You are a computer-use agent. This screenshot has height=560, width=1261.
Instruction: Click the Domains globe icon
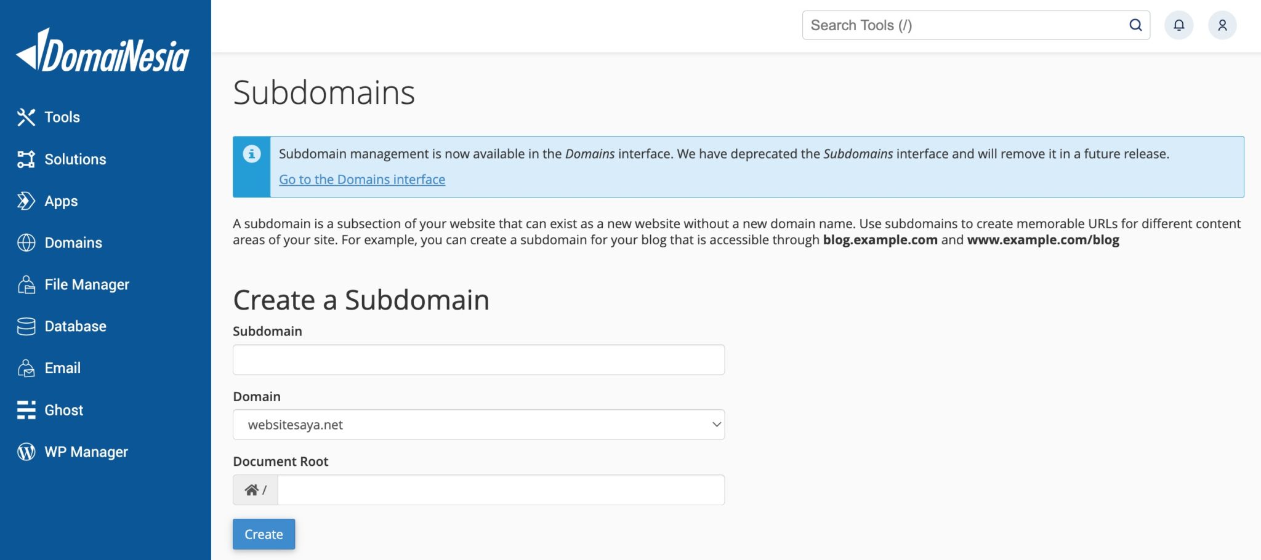tap(26, 242)
